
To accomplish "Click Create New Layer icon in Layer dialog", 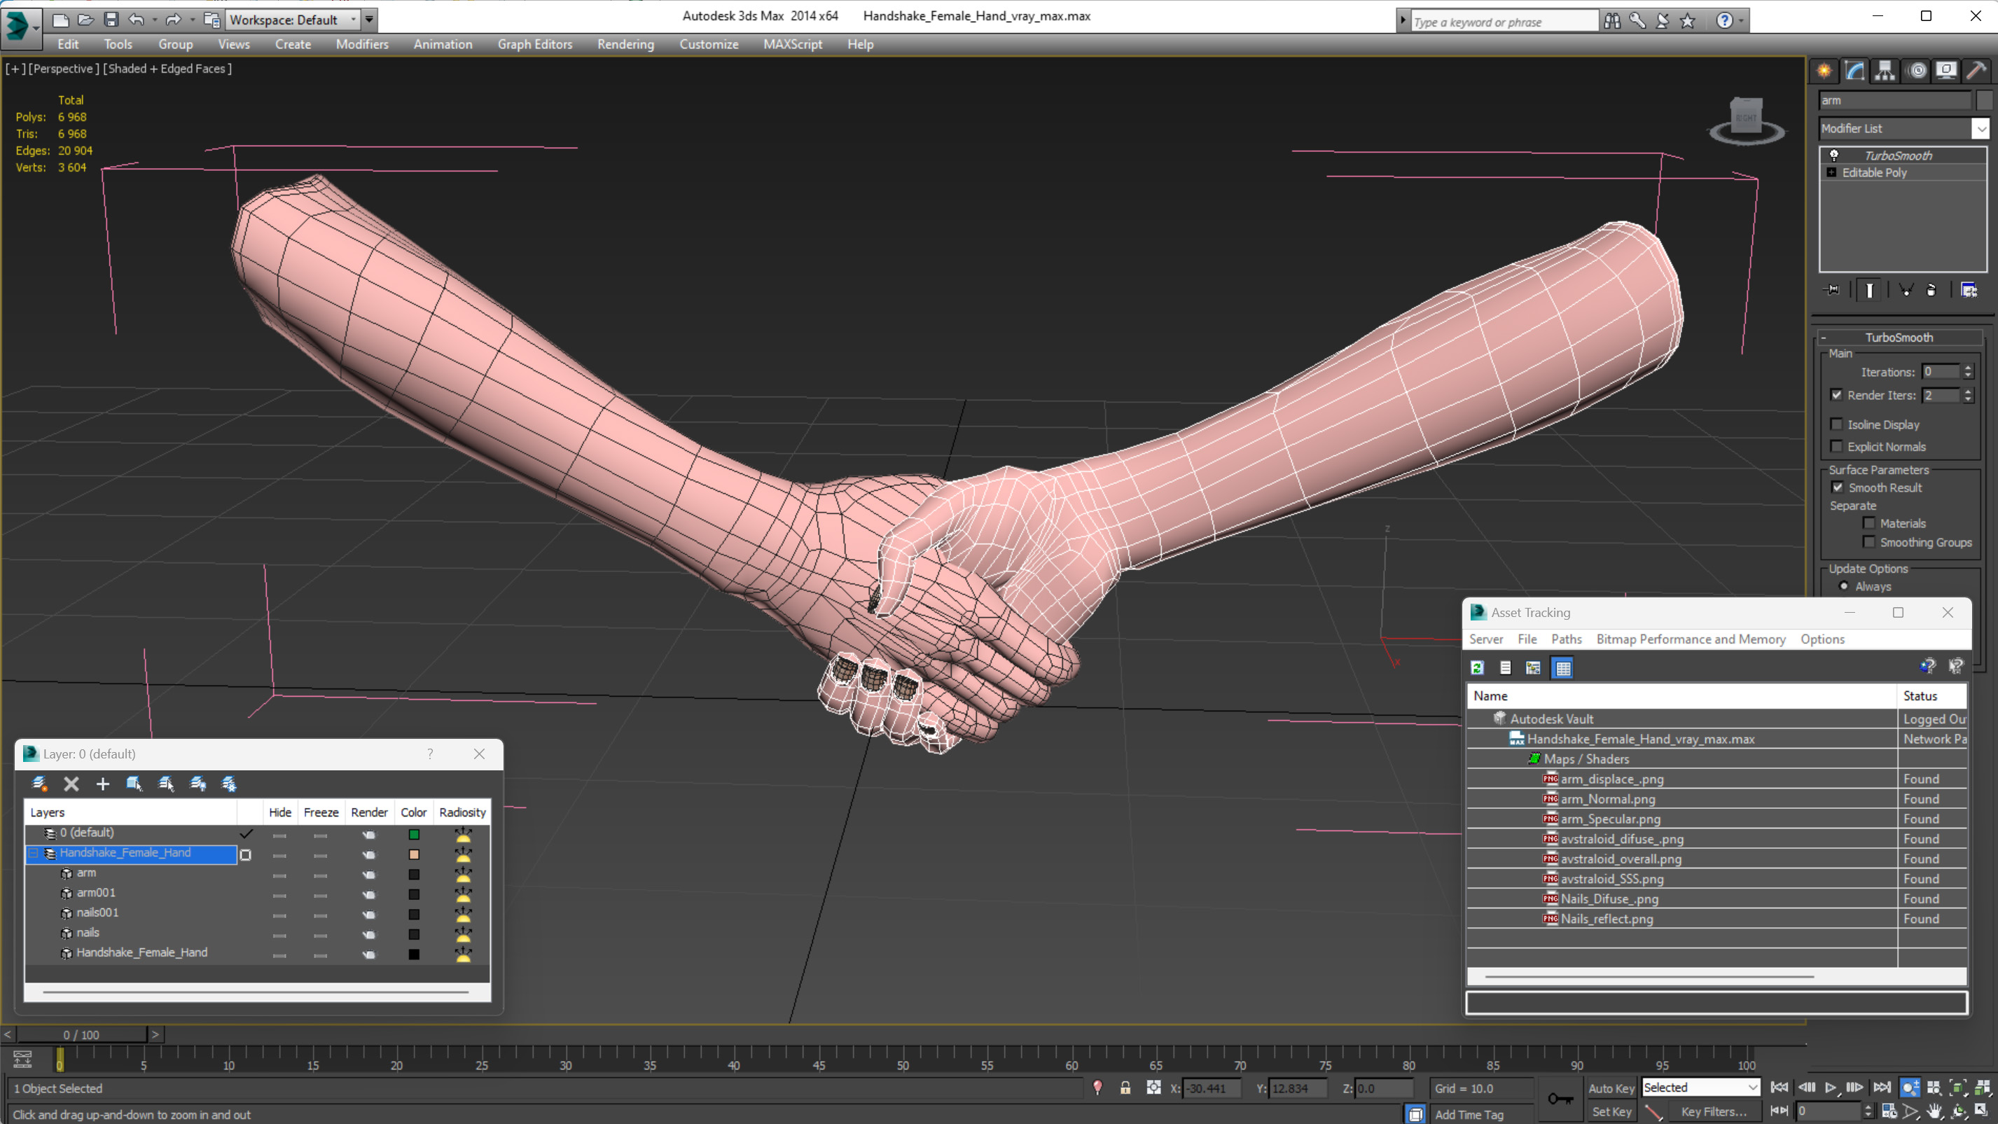I will pos(39,784).
